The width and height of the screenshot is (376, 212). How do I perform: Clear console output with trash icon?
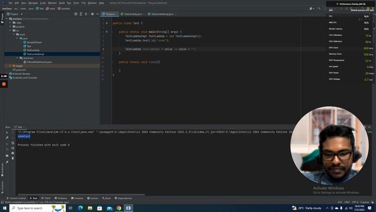pyautogui.click(x=13, y=158)
